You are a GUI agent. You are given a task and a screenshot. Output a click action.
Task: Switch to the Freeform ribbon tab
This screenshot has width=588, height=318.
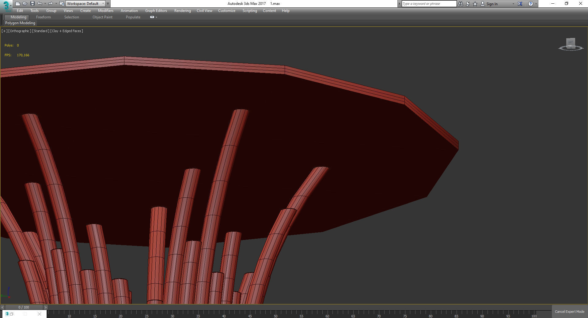coord(44,17)
